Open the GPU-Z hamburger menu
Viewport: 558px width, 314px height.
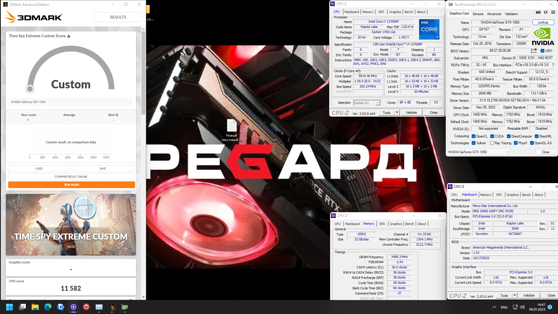553,12
